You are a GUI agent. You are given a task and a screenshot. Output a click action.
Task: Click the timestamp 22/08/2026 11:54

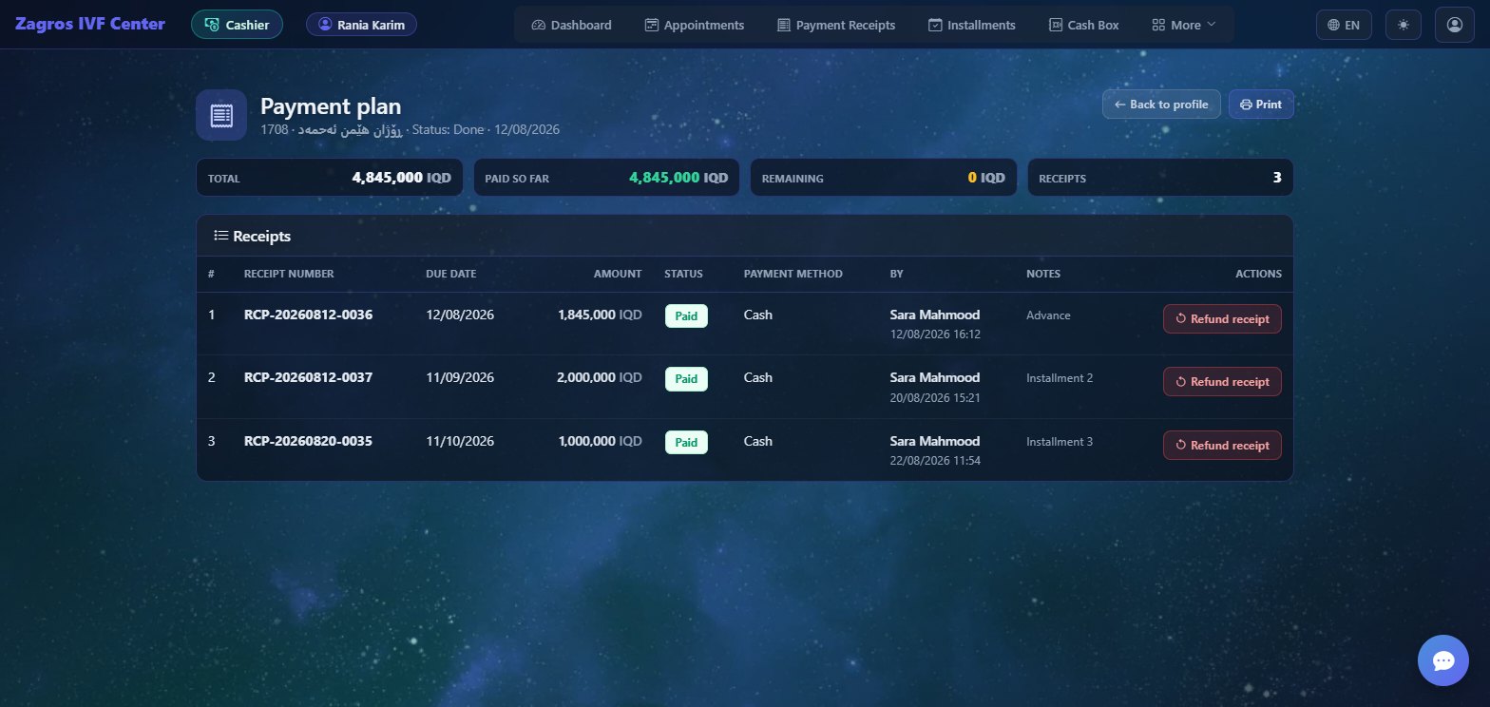tap(935, 460)
